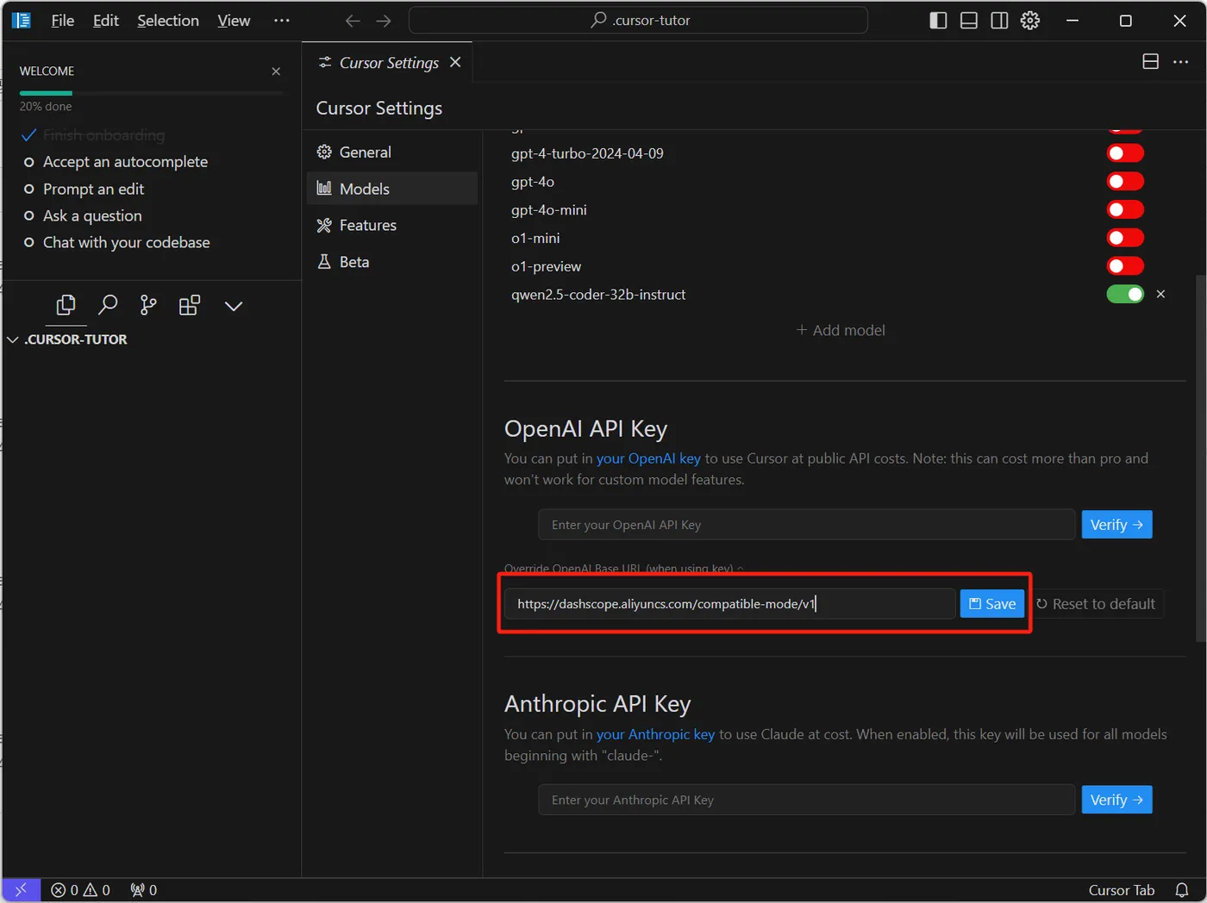Focus the base URL input field
The height and width of the screenshot is (903, 1207).
[x=729, y=604]
